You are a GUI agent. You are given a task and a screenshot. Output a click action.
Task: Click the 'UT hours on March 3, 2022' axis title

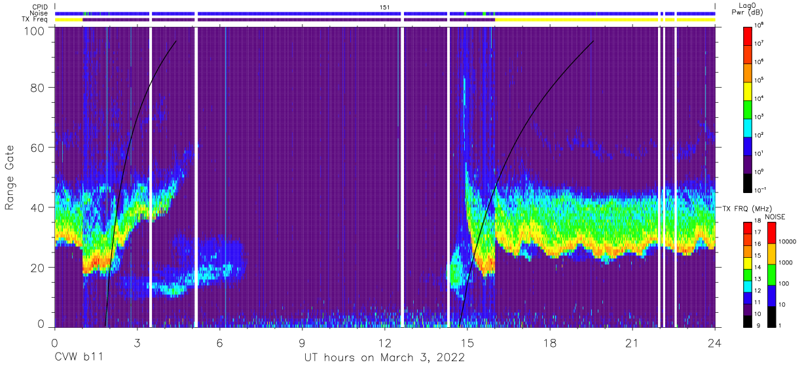[x=384, y=358]
